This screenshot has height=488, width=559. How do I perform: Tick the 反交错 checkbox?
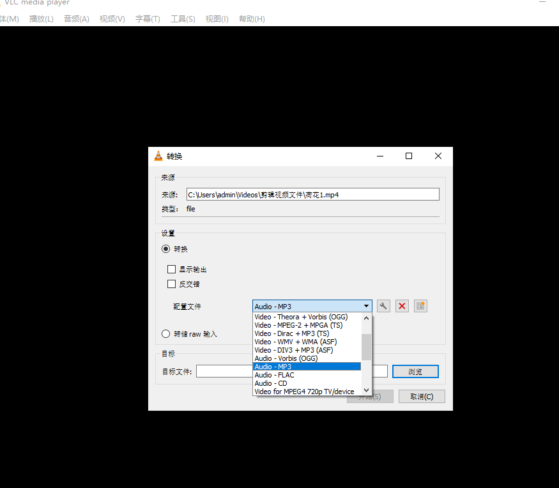pyautogui.click(x=171, y=284)
